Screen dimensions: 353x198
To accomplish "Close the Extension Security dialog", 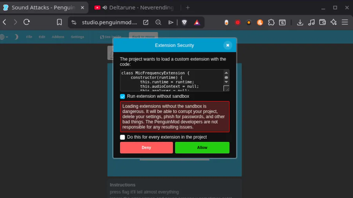I will (x=227, y=45).
